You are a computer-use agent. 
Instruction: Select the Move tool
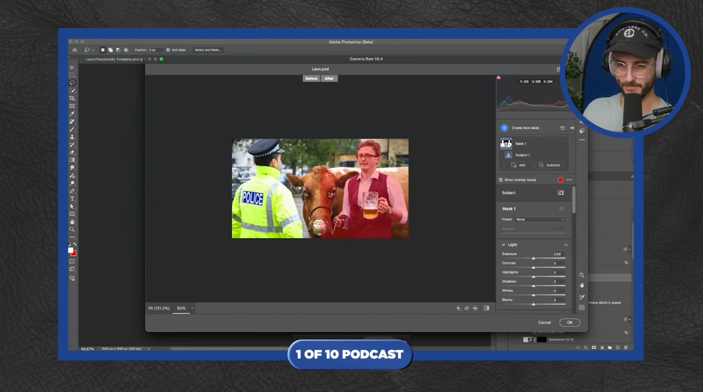click(72, 67)
